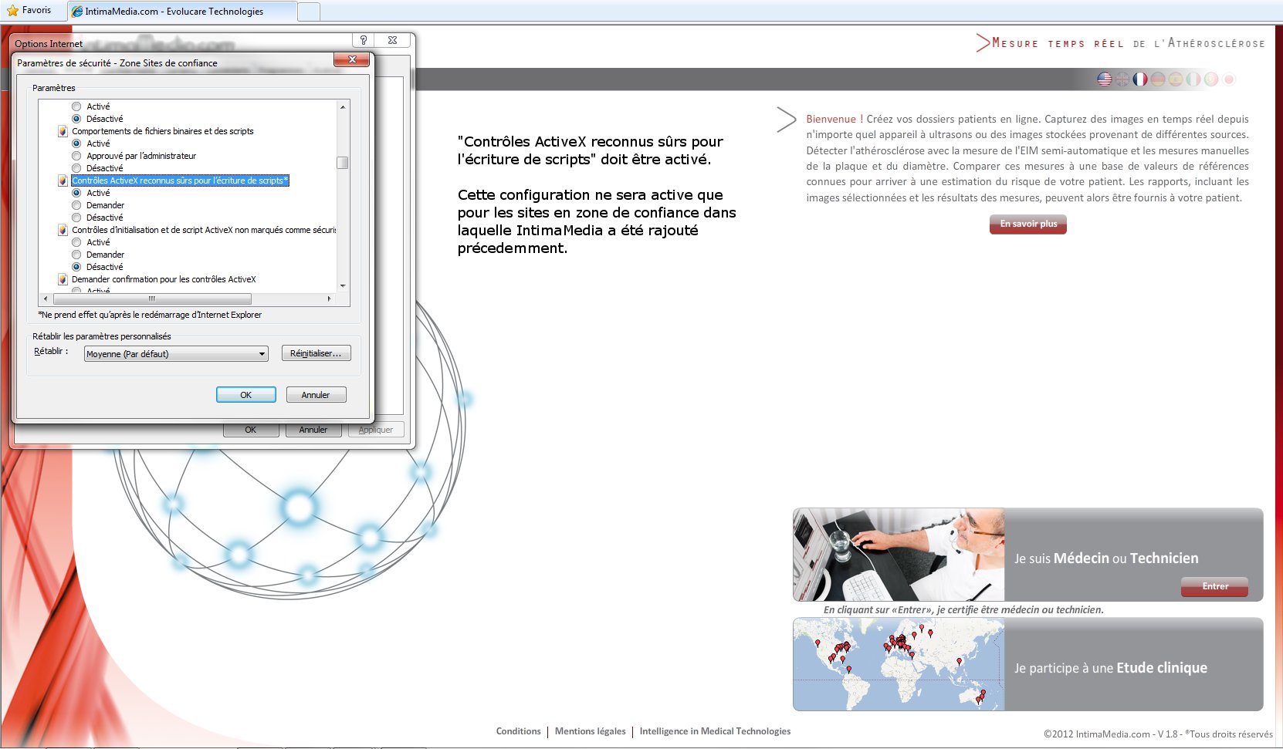Click the settings list scroll-down arrow
The image size is (1283, 749).
point(343,285)
